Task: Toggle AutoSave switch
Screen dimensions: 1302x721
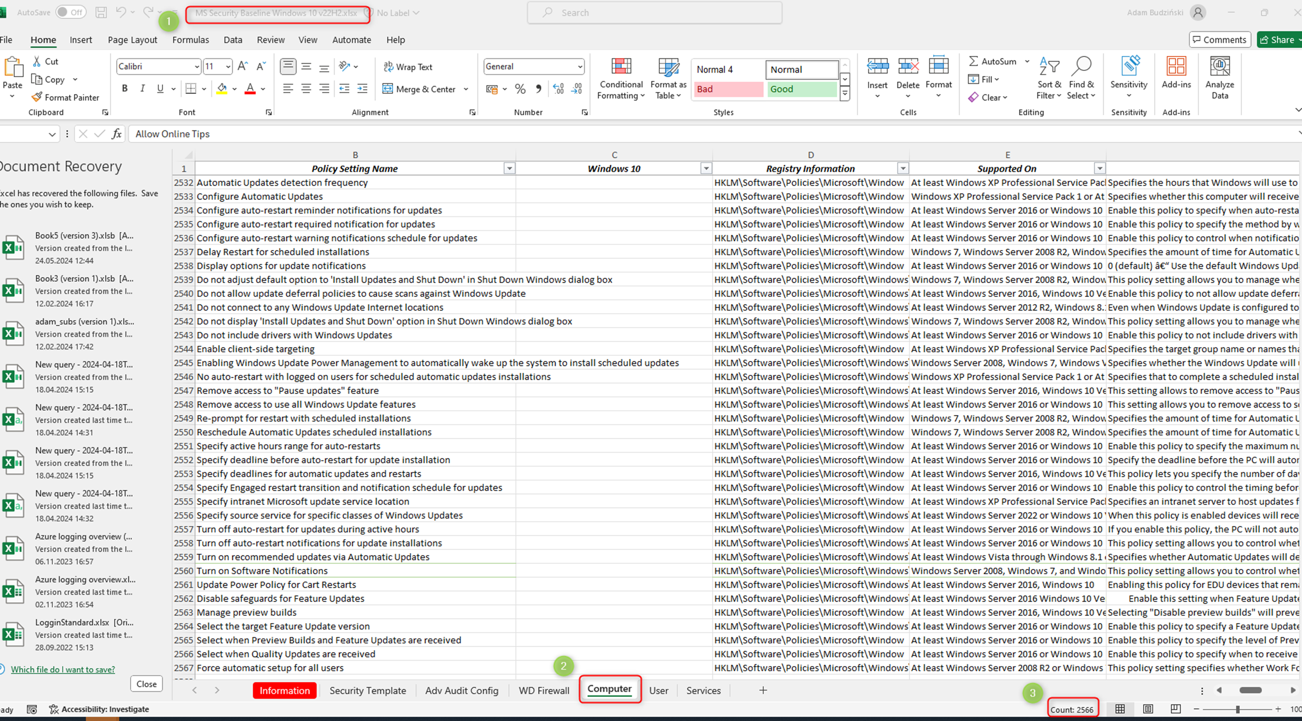Action: [71, 13]
